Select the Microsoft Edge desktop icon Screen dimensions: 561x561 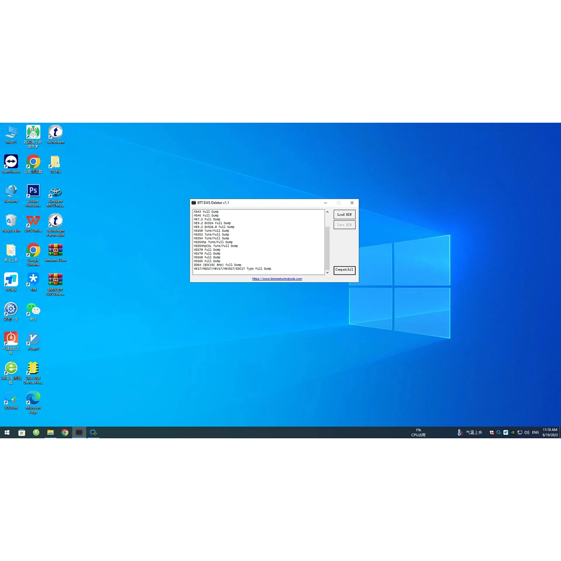[33, 402]
